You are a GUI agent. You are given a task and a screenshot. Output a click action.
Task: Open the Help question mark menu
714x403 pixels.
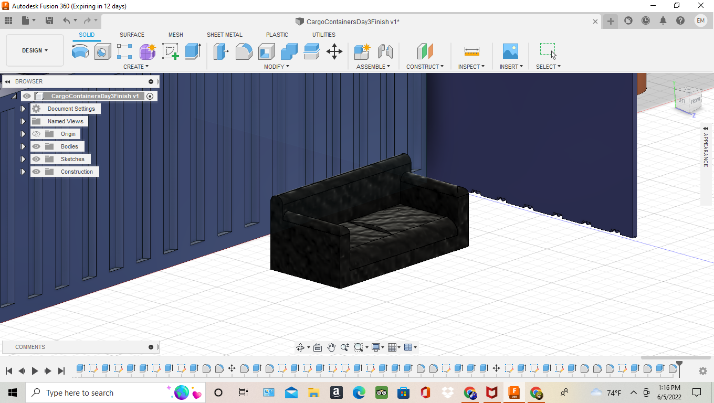pos(680,21)
